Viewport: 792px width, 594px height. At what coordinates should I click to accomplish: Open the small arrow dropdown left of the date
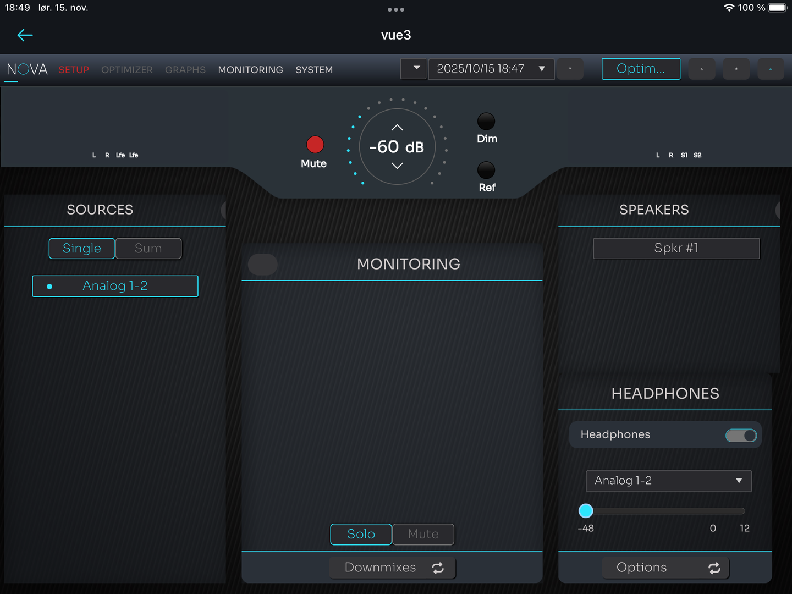[414, 69]
